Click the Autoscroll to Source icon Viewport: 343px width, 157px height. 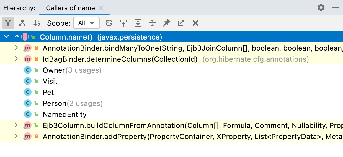pos(123,23)
